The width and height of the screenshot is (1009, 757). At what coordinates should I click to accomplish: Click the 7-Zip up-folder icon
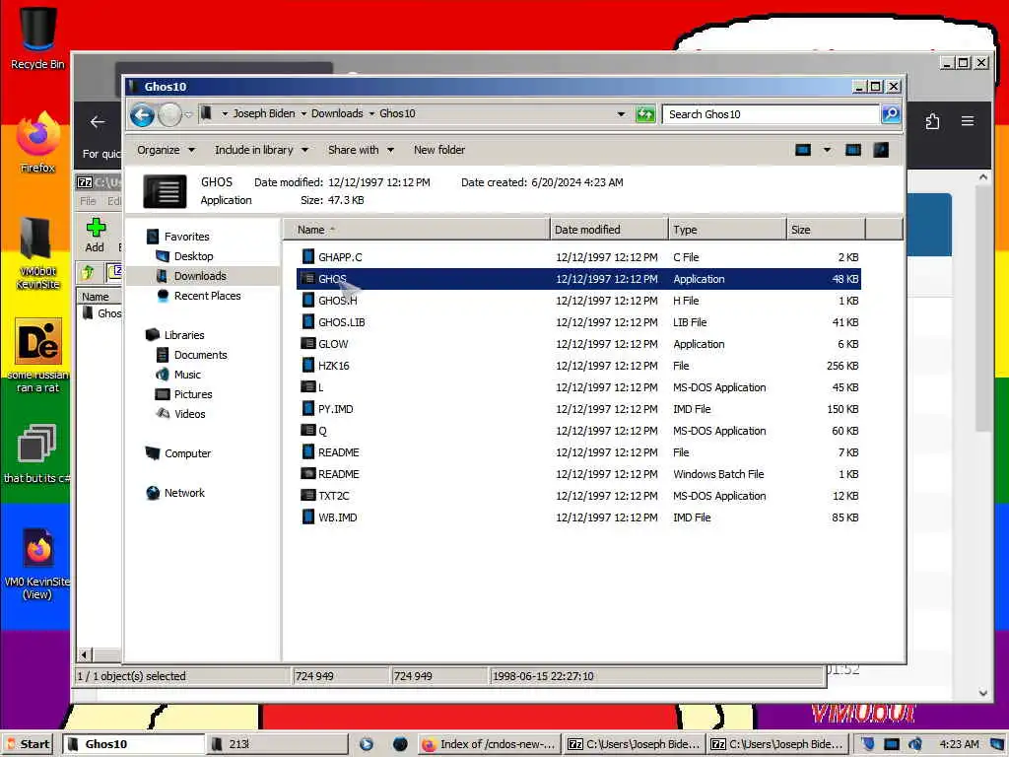[88, 272]
